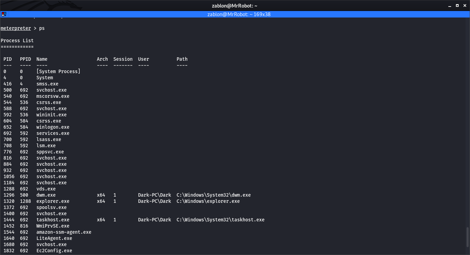This screenshot has width=470, height=255.
Task: Click x64 in the dwm.exe row
Action: [101, 195]
